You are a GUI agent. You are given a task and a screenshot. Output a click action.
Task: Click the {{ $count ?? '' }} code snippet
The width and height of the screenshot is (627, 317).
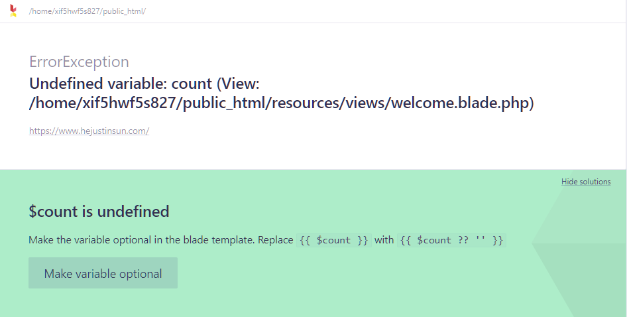(451, 240)
